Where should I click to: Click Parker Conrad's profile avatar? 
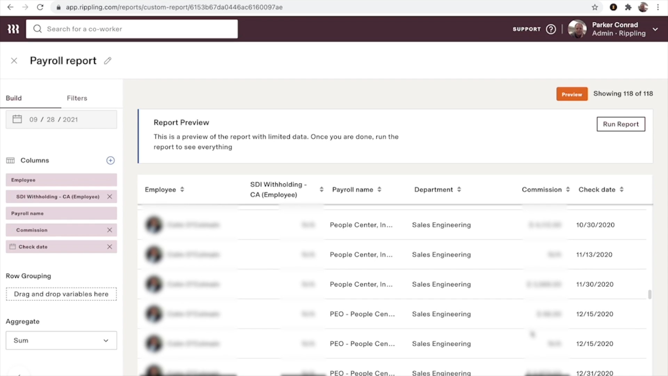click(577, 29)
